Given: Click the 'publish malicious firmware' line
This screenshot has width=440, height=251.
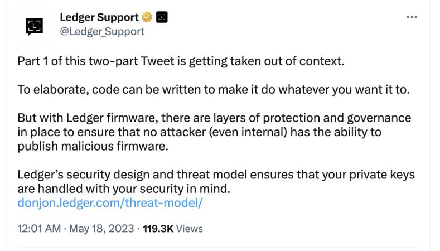Looking at the screenshot, I should point(93,146).
